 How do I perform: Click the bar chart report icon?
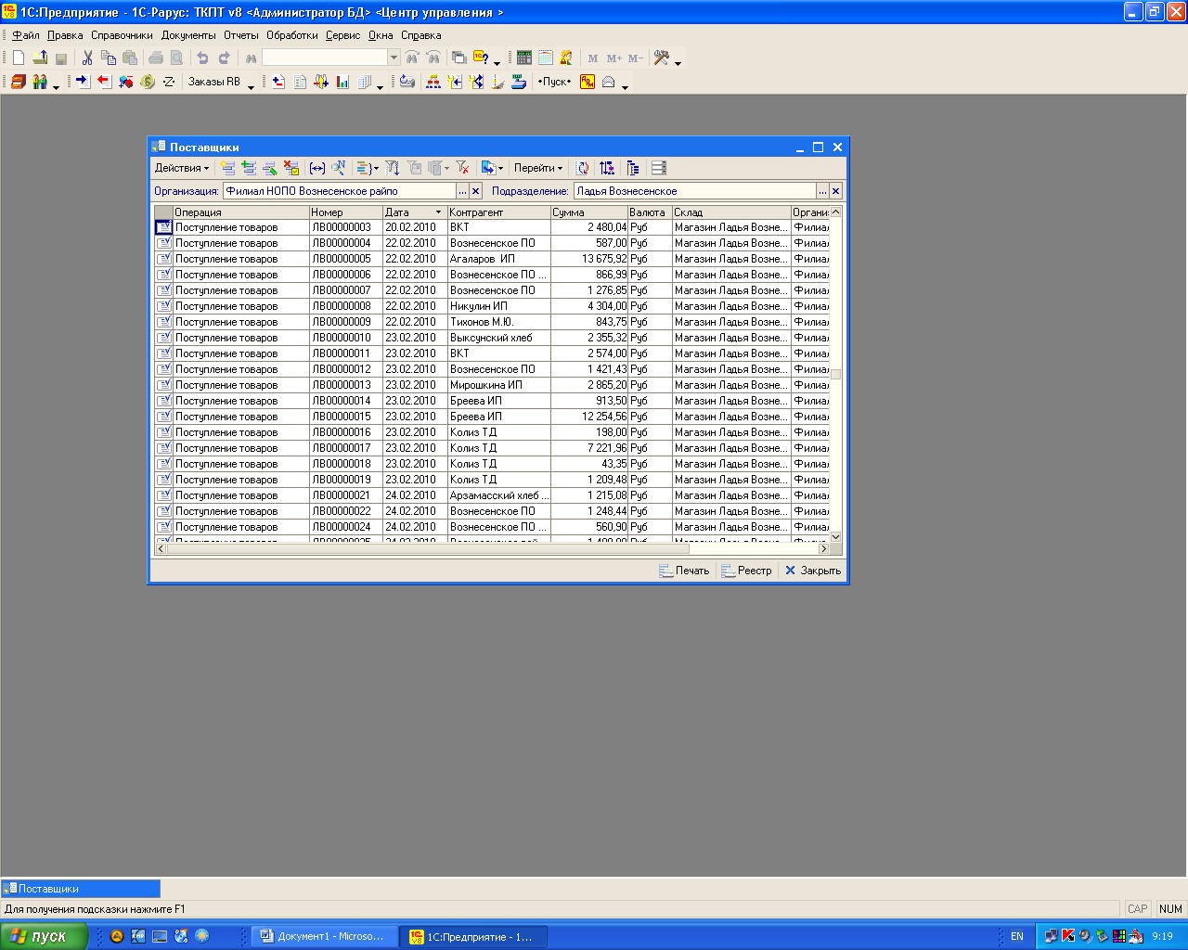point(342,82)
